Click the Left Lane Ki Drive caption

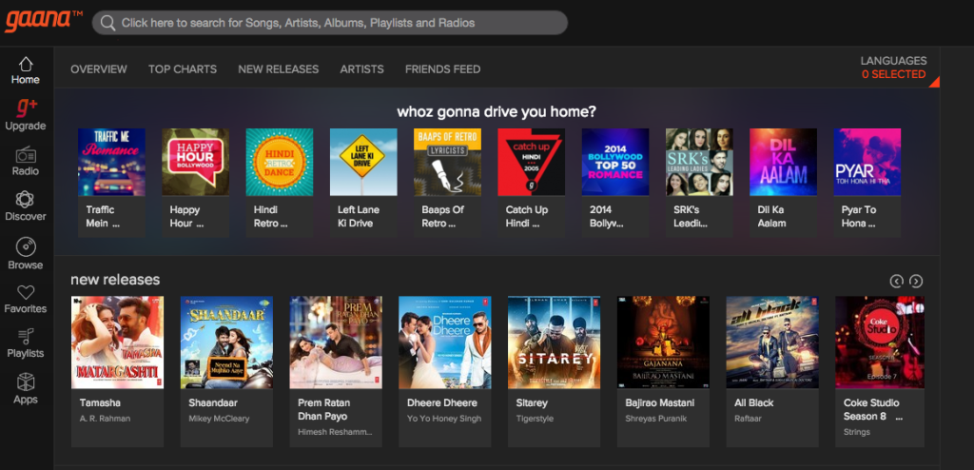coord(358,216)
